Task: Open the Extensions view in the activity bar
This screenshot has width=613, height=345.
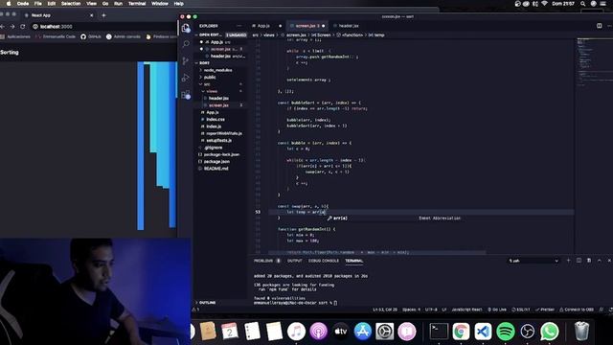Action: tap(186, 95)
